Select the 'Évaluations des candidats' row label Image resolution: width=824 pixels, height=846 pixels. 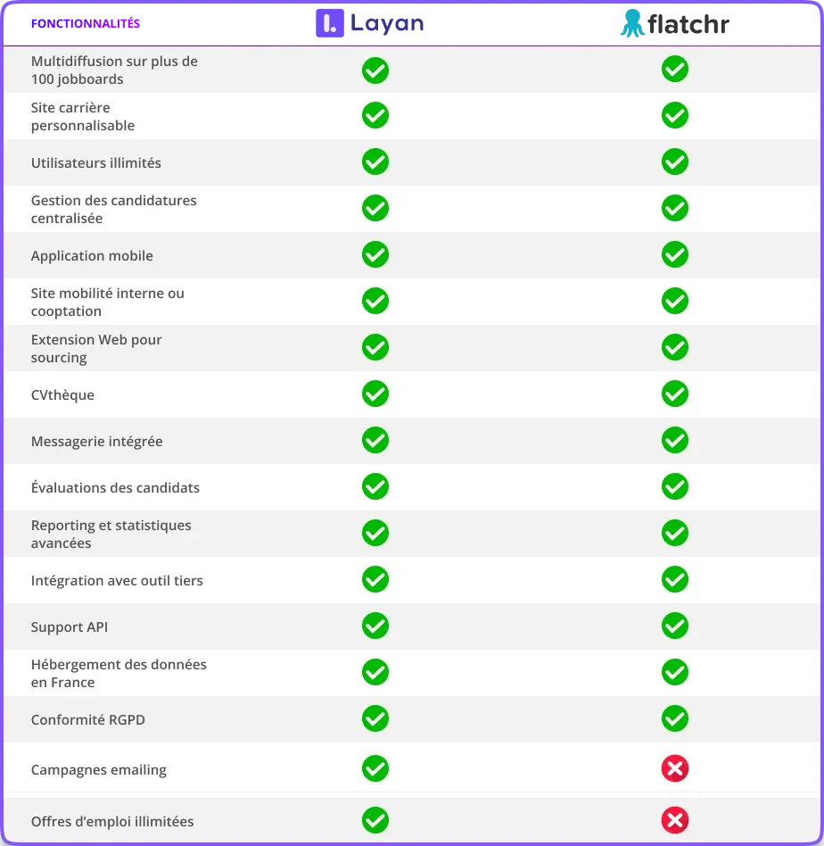coord(115,488)
